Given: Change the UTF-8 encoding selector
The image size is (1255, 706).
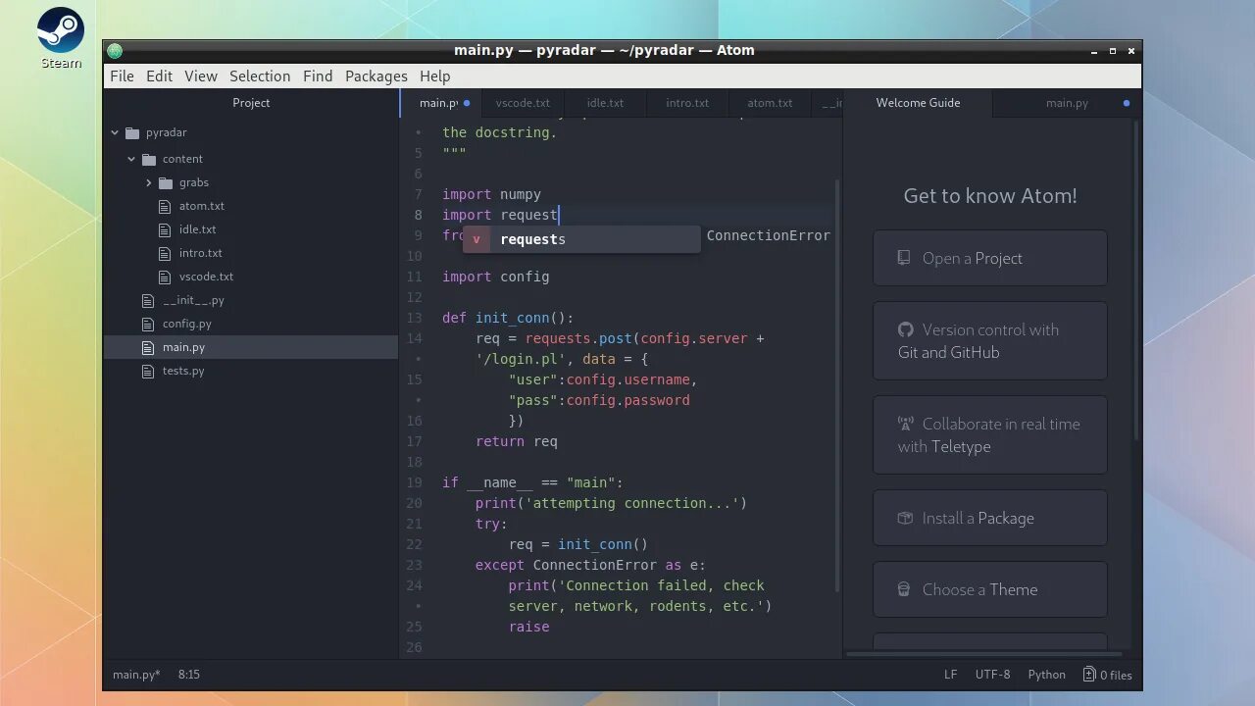Looking at the screenshot, I should tap(992, 675).
